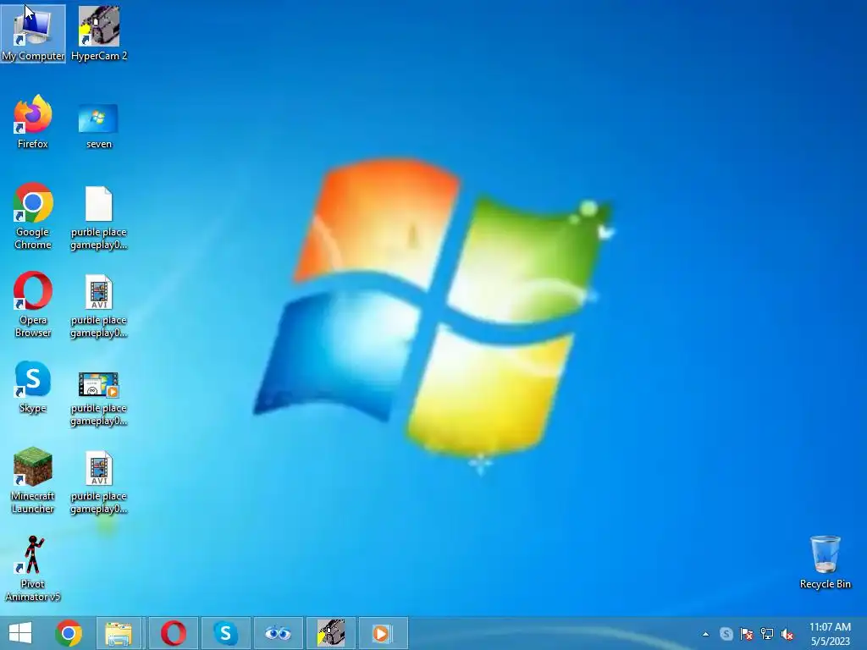The width and height of the screenshot is (867, 650).
Task: Open Skype from the taskbar
Action: 225,633
